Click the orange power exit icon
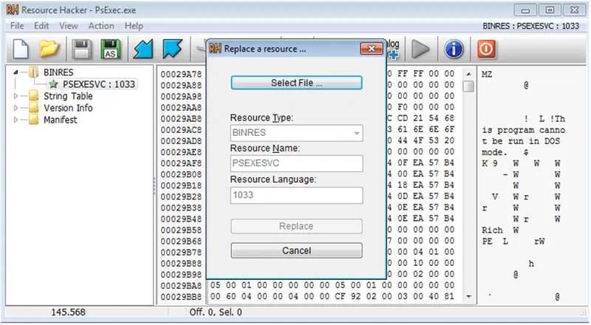The image size is (591, 325). [486, 49]
